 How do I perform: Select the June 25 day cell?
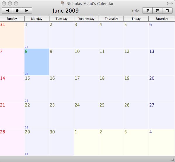click(111, 116)
